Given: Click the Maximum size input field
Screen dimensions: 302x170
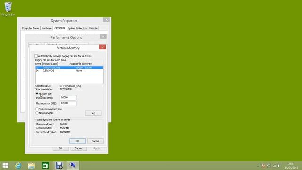Looking at the screenshot, I should (x=68, y=103).
